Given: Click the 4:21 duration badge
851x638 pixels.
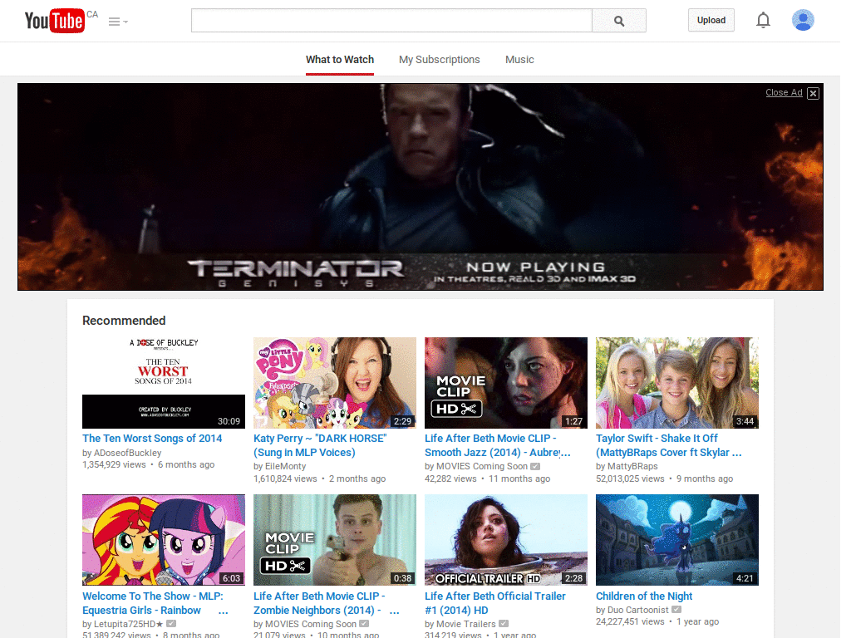Looking at the screenshot, I should point(745,578).
